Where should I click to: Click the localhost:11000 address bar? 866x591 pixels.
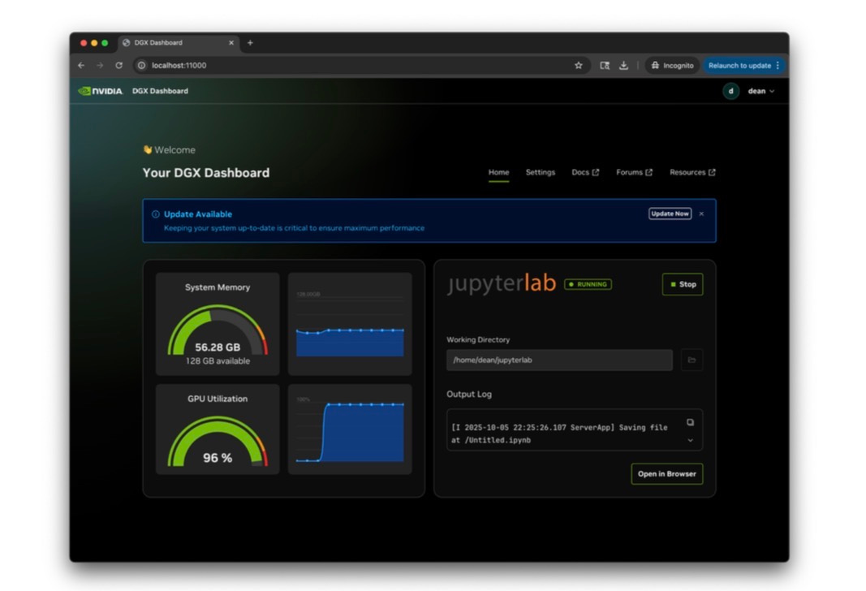point(362,65)
